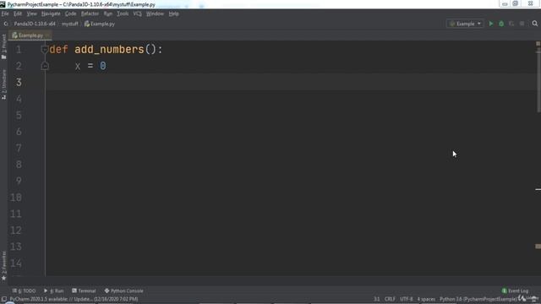This screenshot has width=541, height=304.
Task: Open the Window menu
Action: tap(155, 14)
